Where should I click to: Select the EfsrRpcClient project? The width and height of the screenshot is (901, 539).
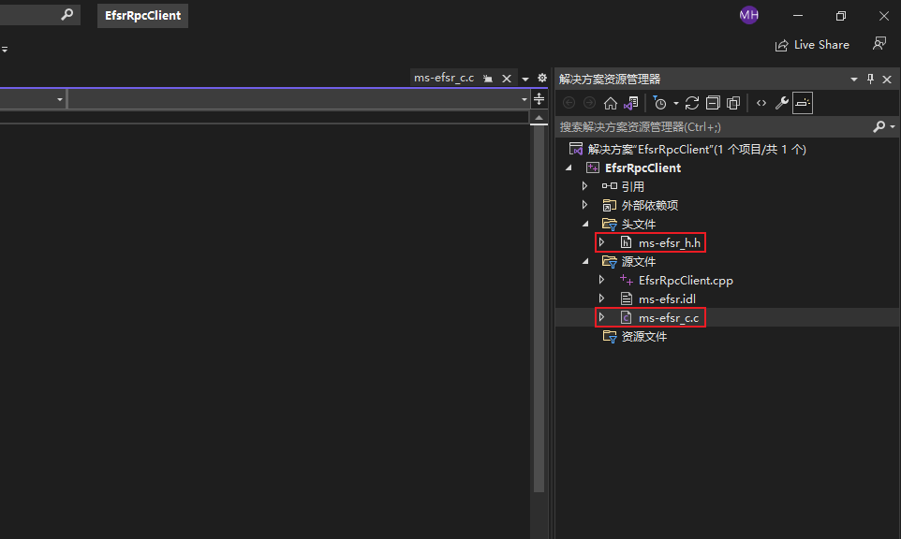point(643,168)
